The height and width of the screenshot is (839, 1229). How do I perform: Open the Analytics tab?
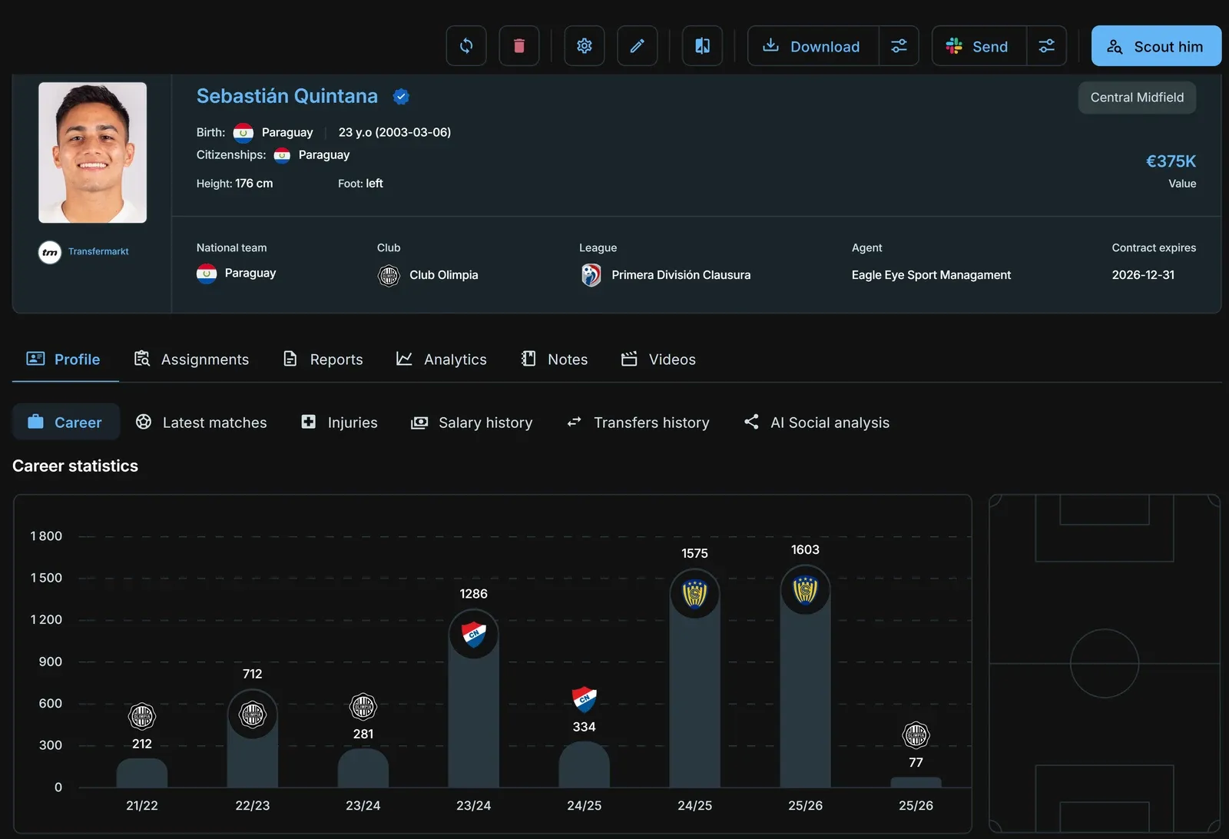(442, 360)
